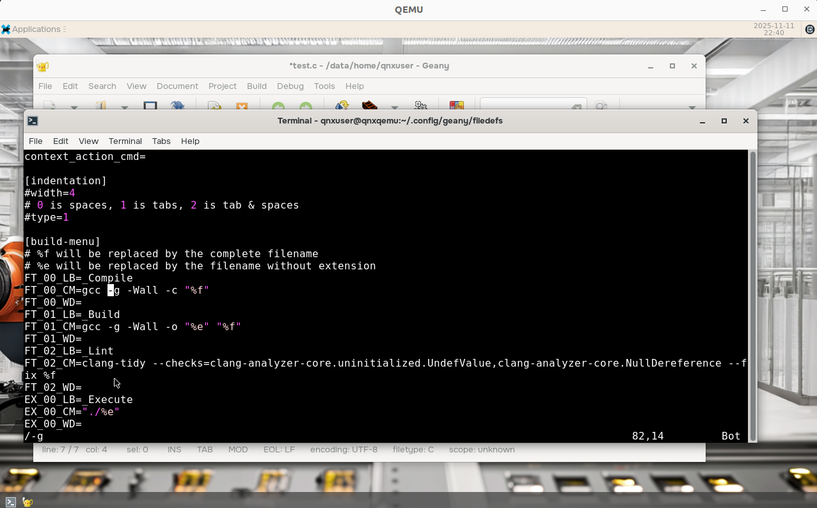
Task: Click the system tray icon beside the clock
Action: (x=809, y=29)
